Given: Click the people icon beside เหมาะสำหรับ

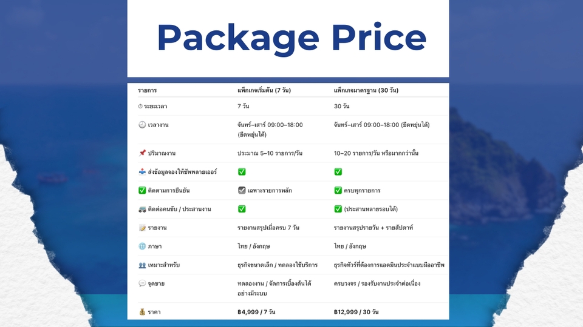Looking at the screenshot, I should 141,265.
